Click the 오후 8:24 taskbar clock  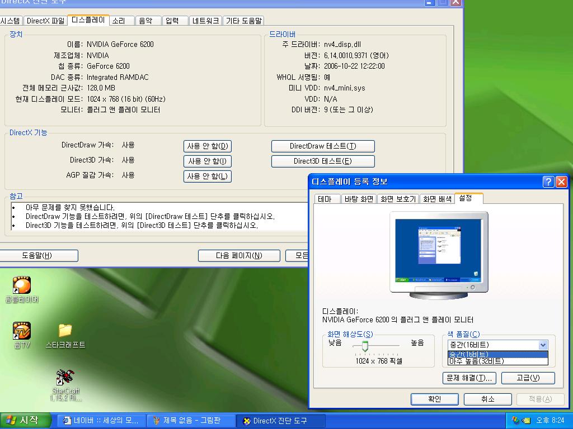(x=551, y=421)
